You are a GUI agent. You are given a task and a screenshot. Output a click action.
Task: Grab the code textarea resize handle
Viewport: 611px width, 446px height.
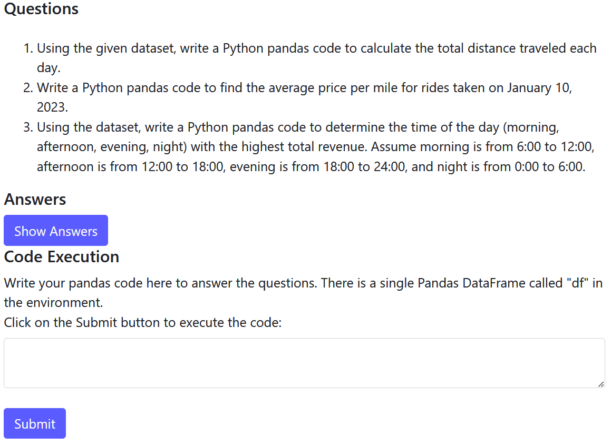point(600,384)
